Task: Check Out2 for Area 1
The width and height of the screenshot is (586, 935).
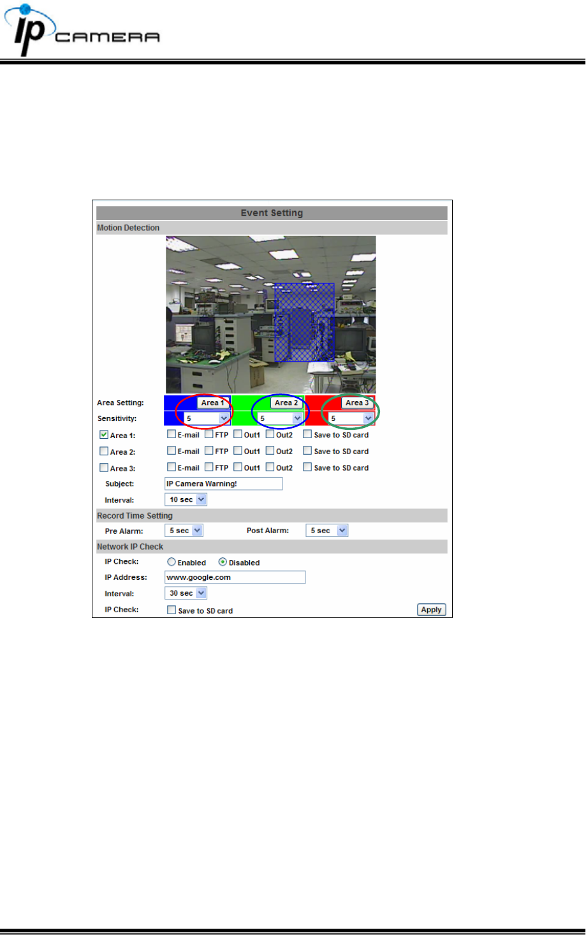Action: coord(270,434)
